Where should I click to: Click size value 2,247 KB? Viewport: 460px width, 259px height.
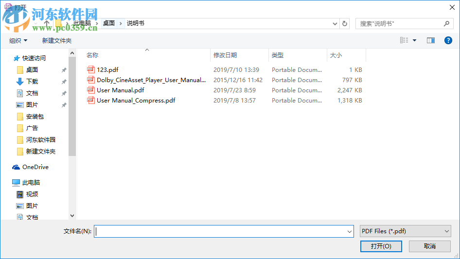pyautogui.click(x=350, y=90)
